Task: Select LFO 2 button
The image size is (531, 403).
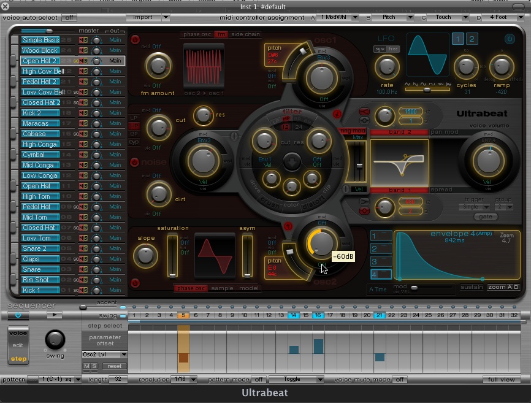Action: coord(472,39)
